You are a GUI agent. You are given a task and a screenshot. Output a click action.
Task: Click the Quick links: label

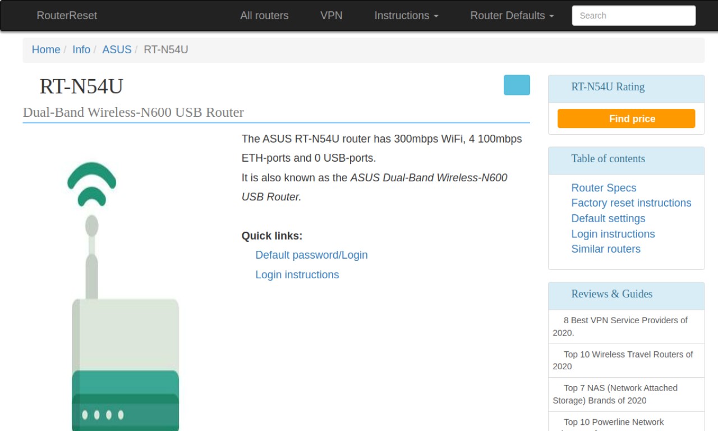click(x=272, y=236)
